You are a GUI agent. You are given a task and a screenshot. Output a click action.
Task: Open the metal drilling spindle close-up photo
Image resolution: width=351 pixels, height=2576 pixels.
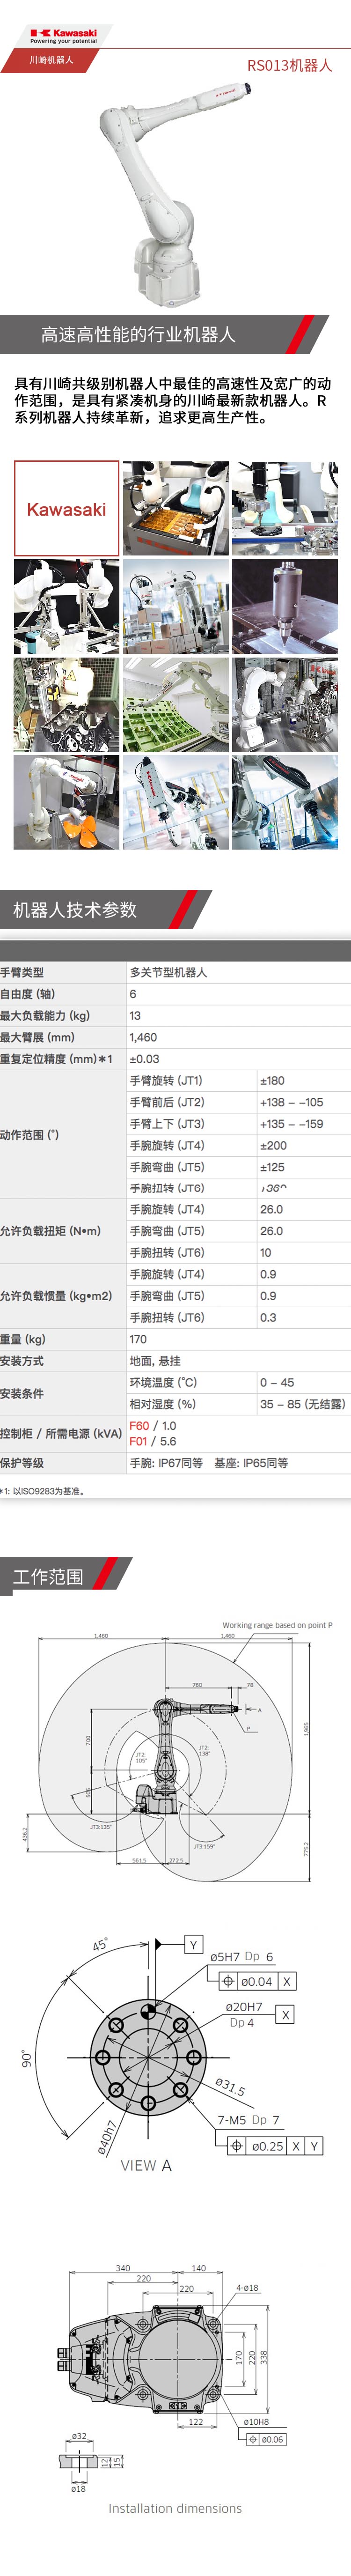click(284, 606)
